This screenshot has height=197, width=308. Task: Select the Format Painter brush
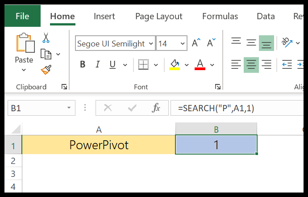[x=46, y=70]
